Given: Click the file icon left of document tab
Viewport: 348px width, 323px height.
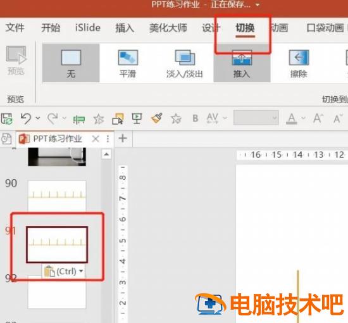Looking at the screenshot, I should click(x=6, y=139).
